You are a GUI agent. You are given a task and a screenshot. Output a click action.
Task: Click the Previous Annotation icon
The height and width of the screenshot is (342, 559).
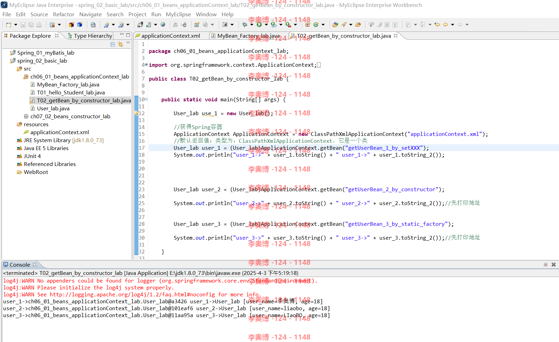(x=423, y=25)
